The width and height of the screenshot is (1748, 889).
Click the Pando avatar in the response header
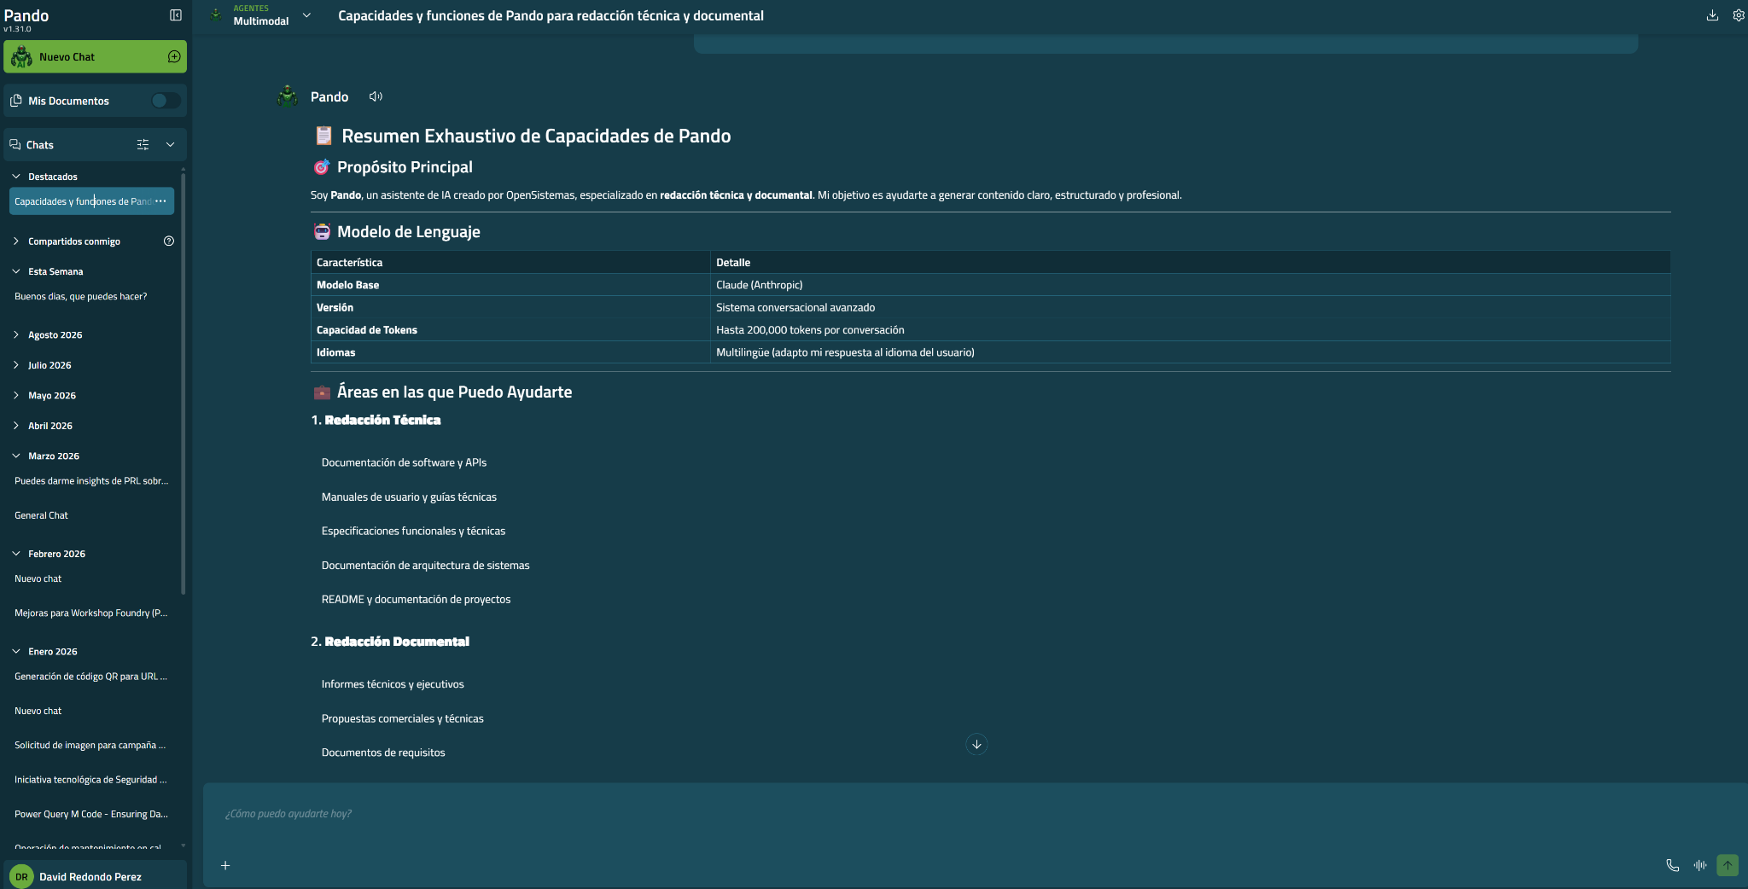point(288,96)
